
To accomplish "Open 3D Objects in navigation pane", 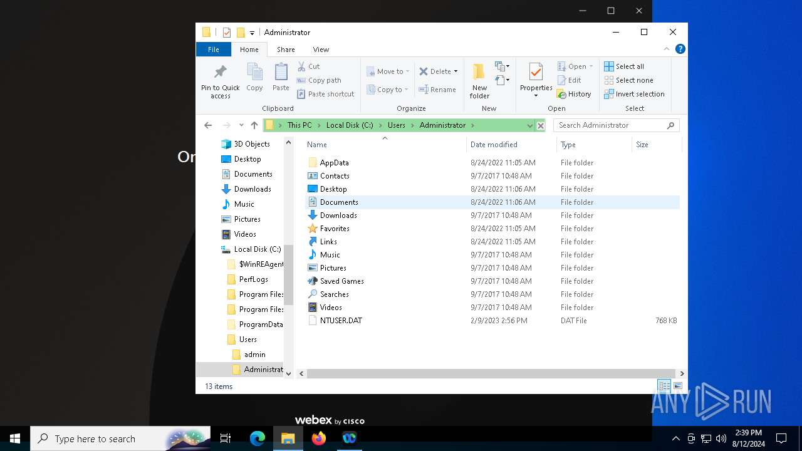I will coord(246,144).
